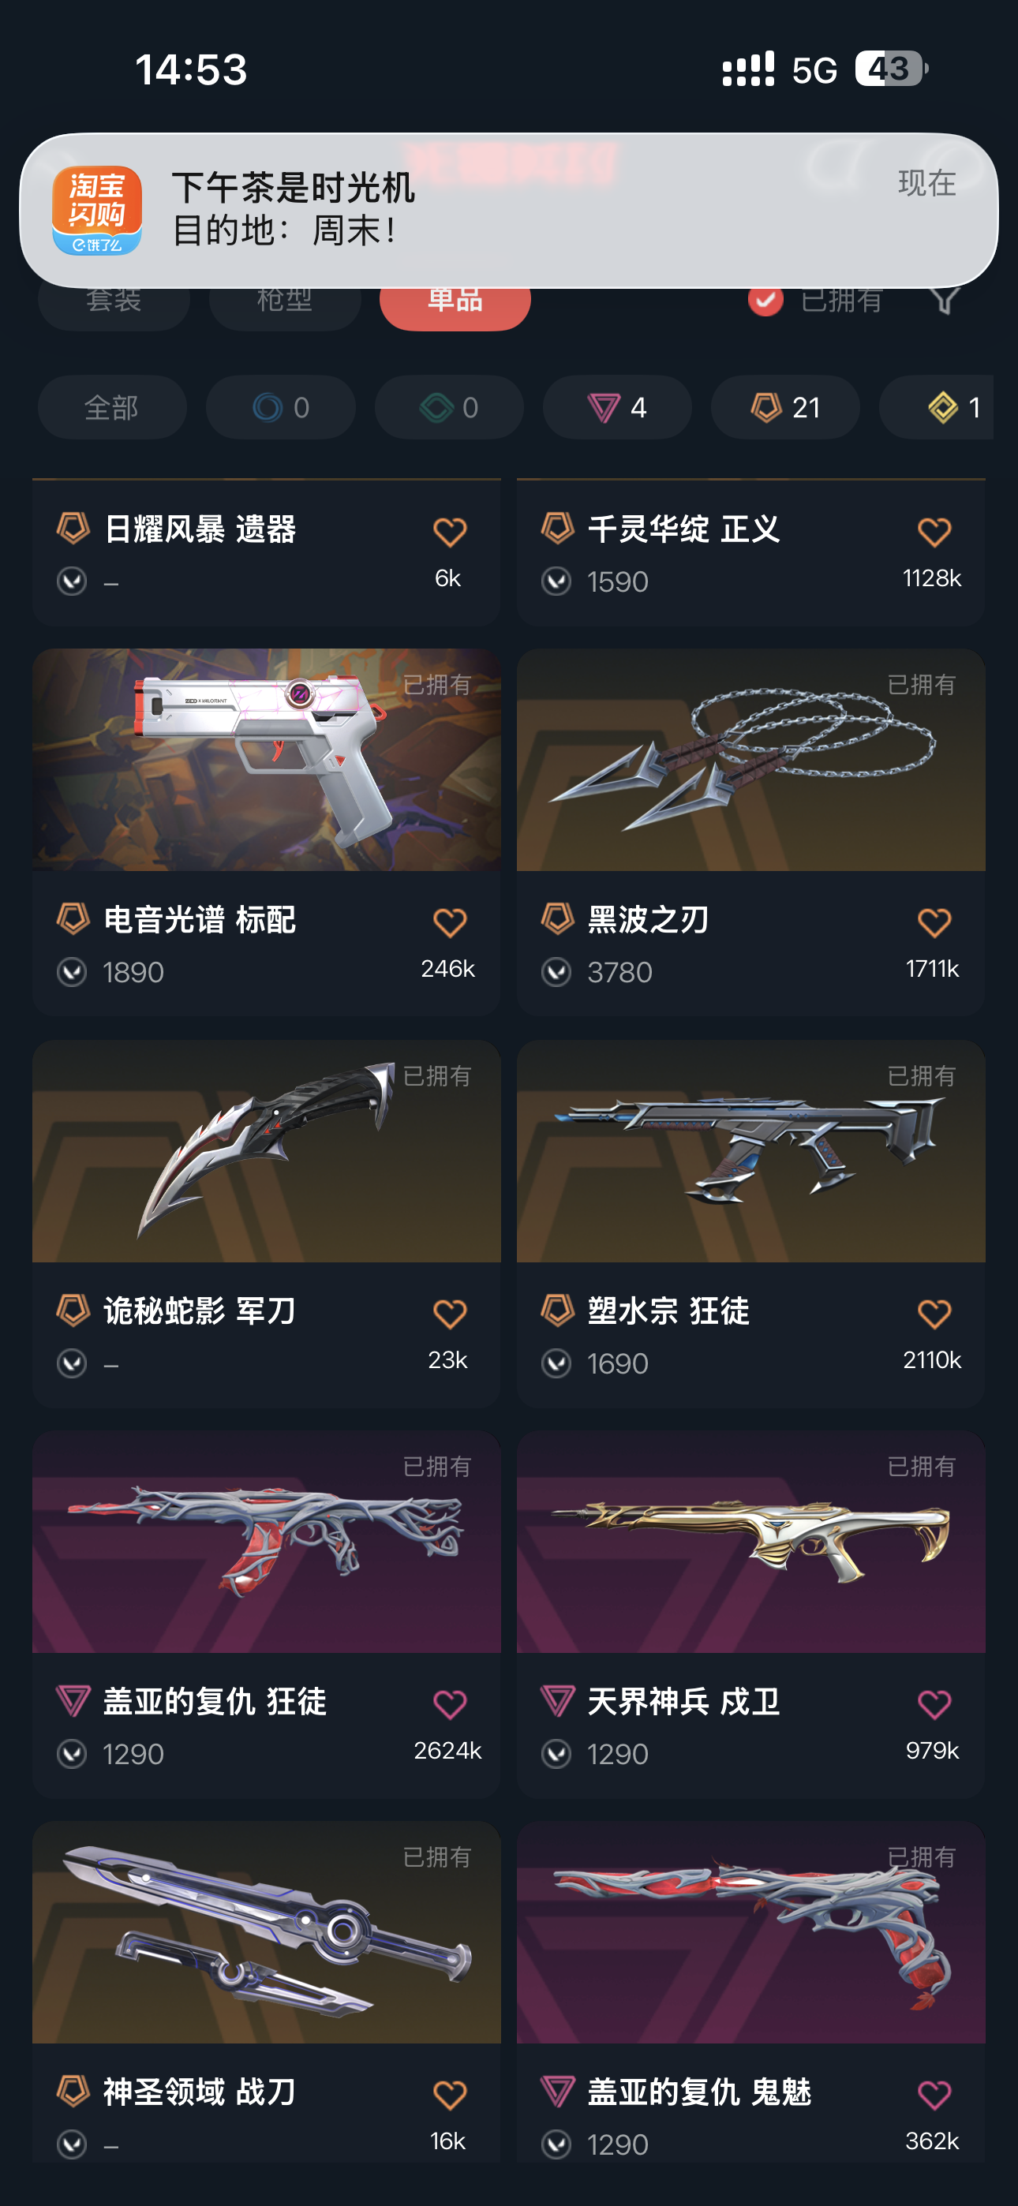Tap heart icon for 黑波之刃
Screen dimensions: 1018x2206
934,923
